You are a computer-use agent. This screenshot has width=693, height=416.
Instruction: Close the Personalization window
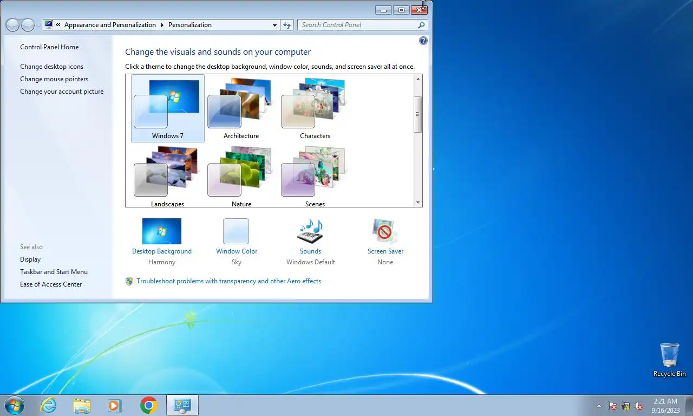point(419,10)
